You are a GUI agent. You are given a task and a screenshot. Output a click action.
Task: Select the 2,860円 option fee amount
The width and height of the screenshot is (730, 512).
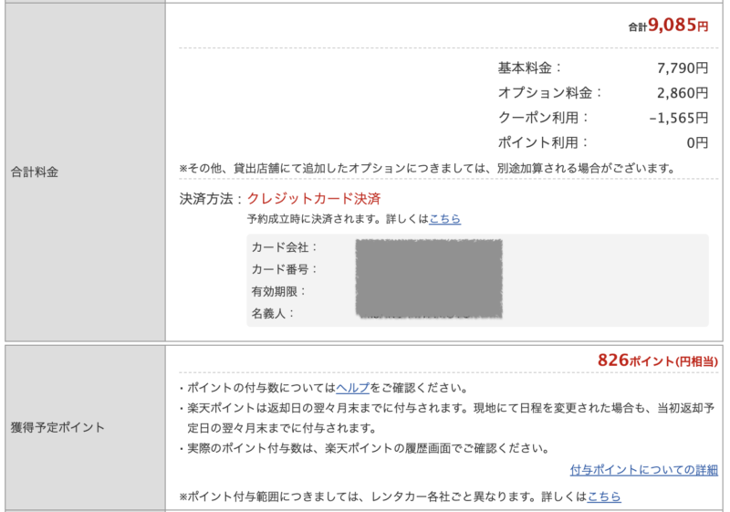(682, 92)
